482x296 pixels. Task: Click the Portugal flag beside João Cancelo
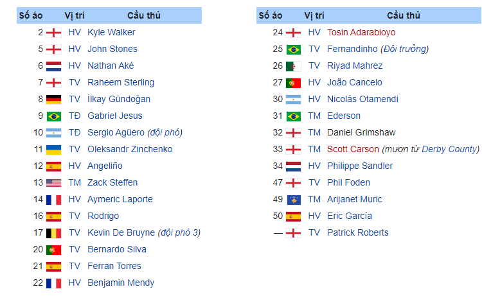click(293, 82)
